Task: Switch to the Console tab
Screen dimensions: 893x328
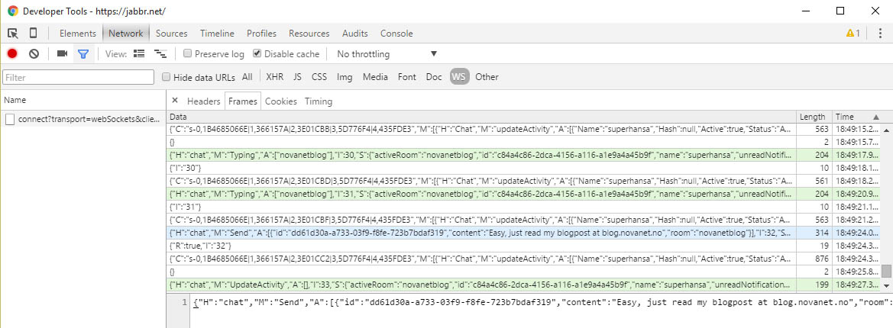Action: click(x=396, y=34)
